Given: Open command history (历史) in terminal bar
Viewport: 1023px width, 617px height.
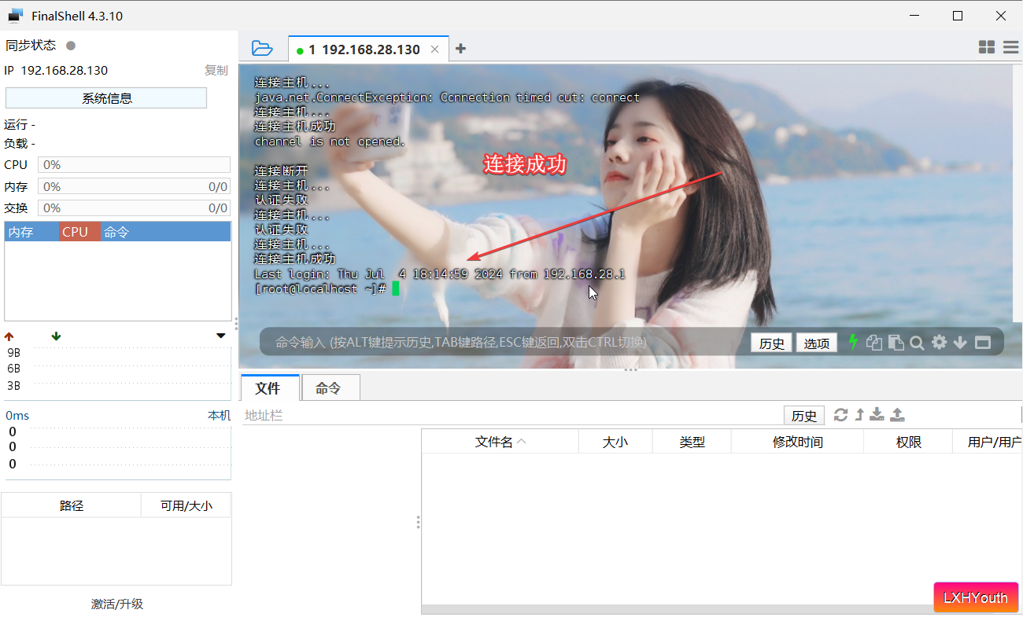Looking at the screenshot, I should pyautogui.click(x=771, y=343).
